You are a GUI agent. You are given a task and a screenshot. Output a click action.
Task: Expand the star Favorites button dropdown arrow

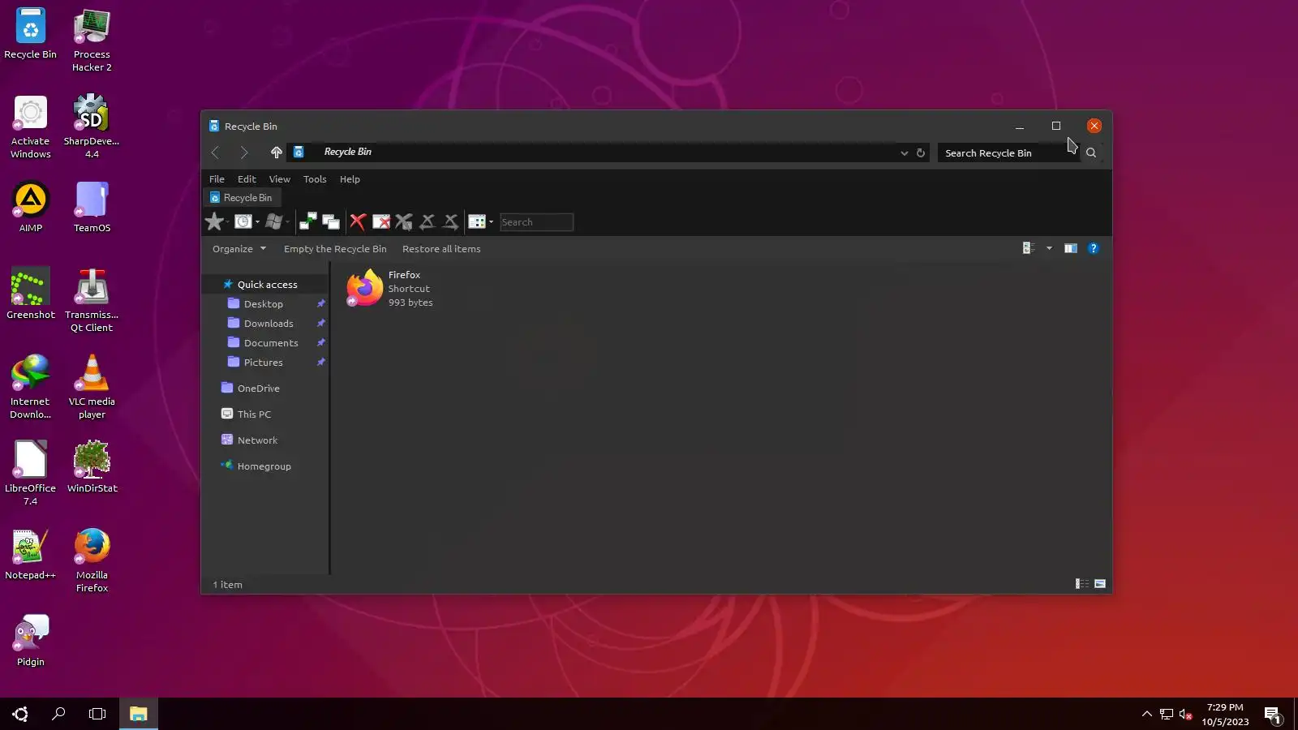(228, 222)
